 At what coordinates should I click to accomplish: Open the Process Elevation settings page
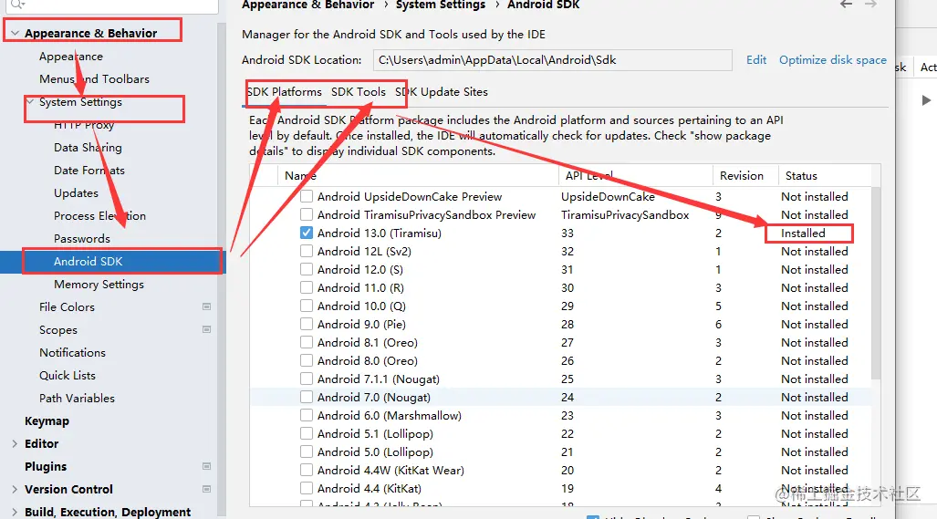coord(99,215)
